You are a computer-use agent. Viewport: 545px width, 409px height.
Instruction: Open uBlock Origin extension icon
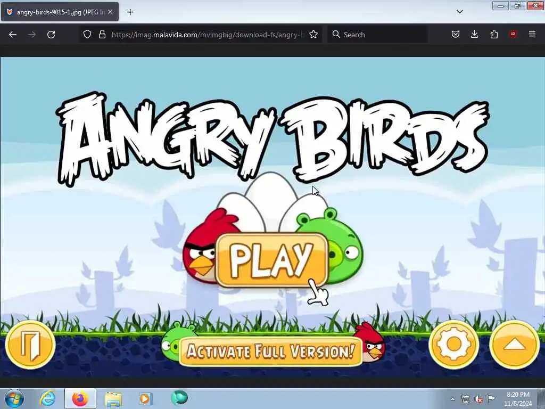pyautogui.click(x=513, y=34)
